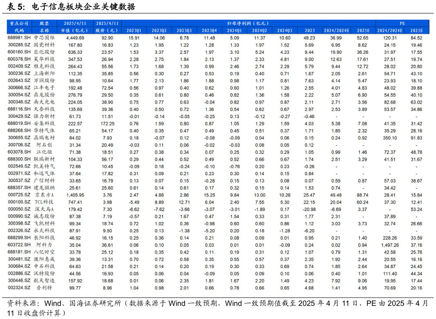This screenshot has height=319, width=436.
Task: Select company name 雅克科技
Action: [44, 66]
